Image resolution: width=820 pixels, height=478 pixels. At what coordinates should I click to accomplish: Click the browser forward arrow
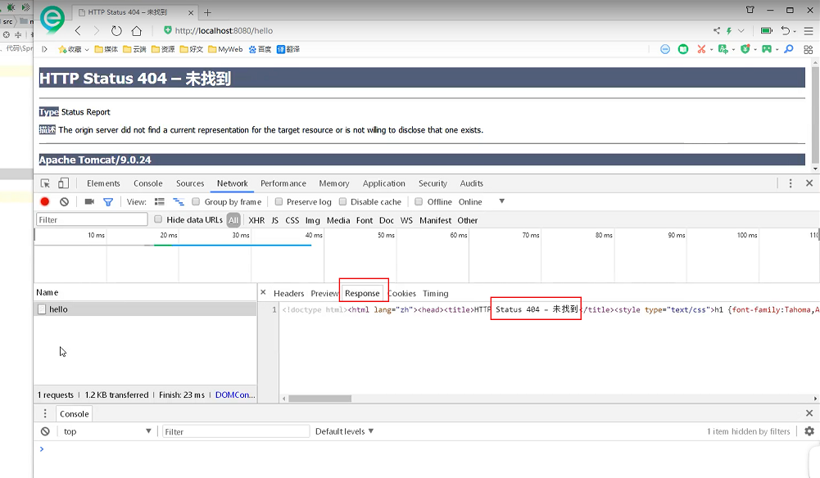click(96, 31)
